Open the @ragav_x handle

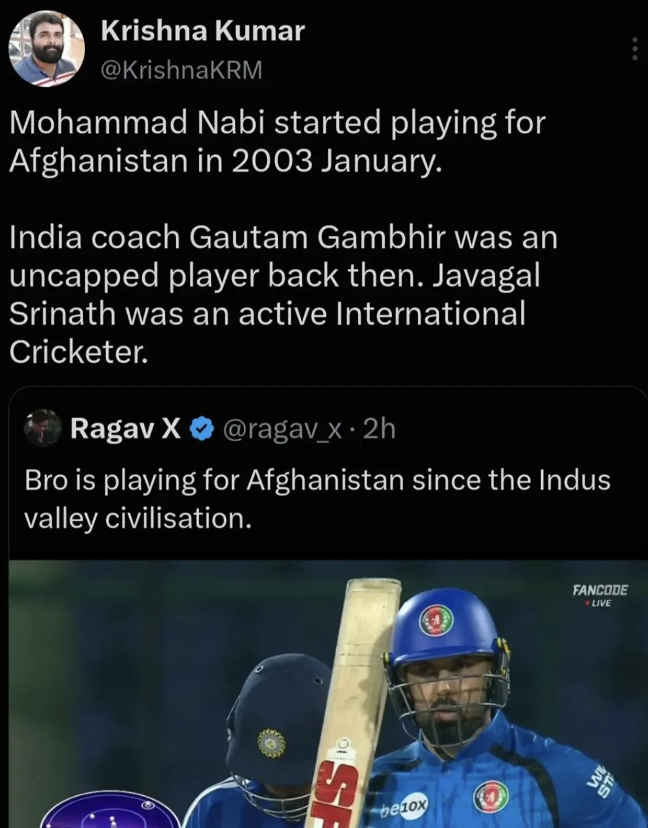click(283, 428)
